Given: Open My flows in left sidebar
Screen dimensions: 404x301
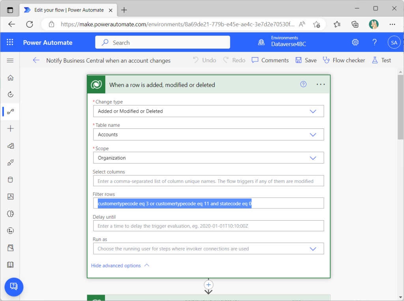Looking at the screenshot, I should (x=11, y=111).
